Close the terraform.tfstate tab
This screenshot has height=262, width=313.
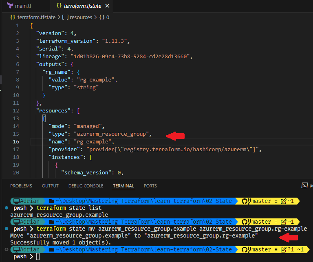tap(107, 6)
